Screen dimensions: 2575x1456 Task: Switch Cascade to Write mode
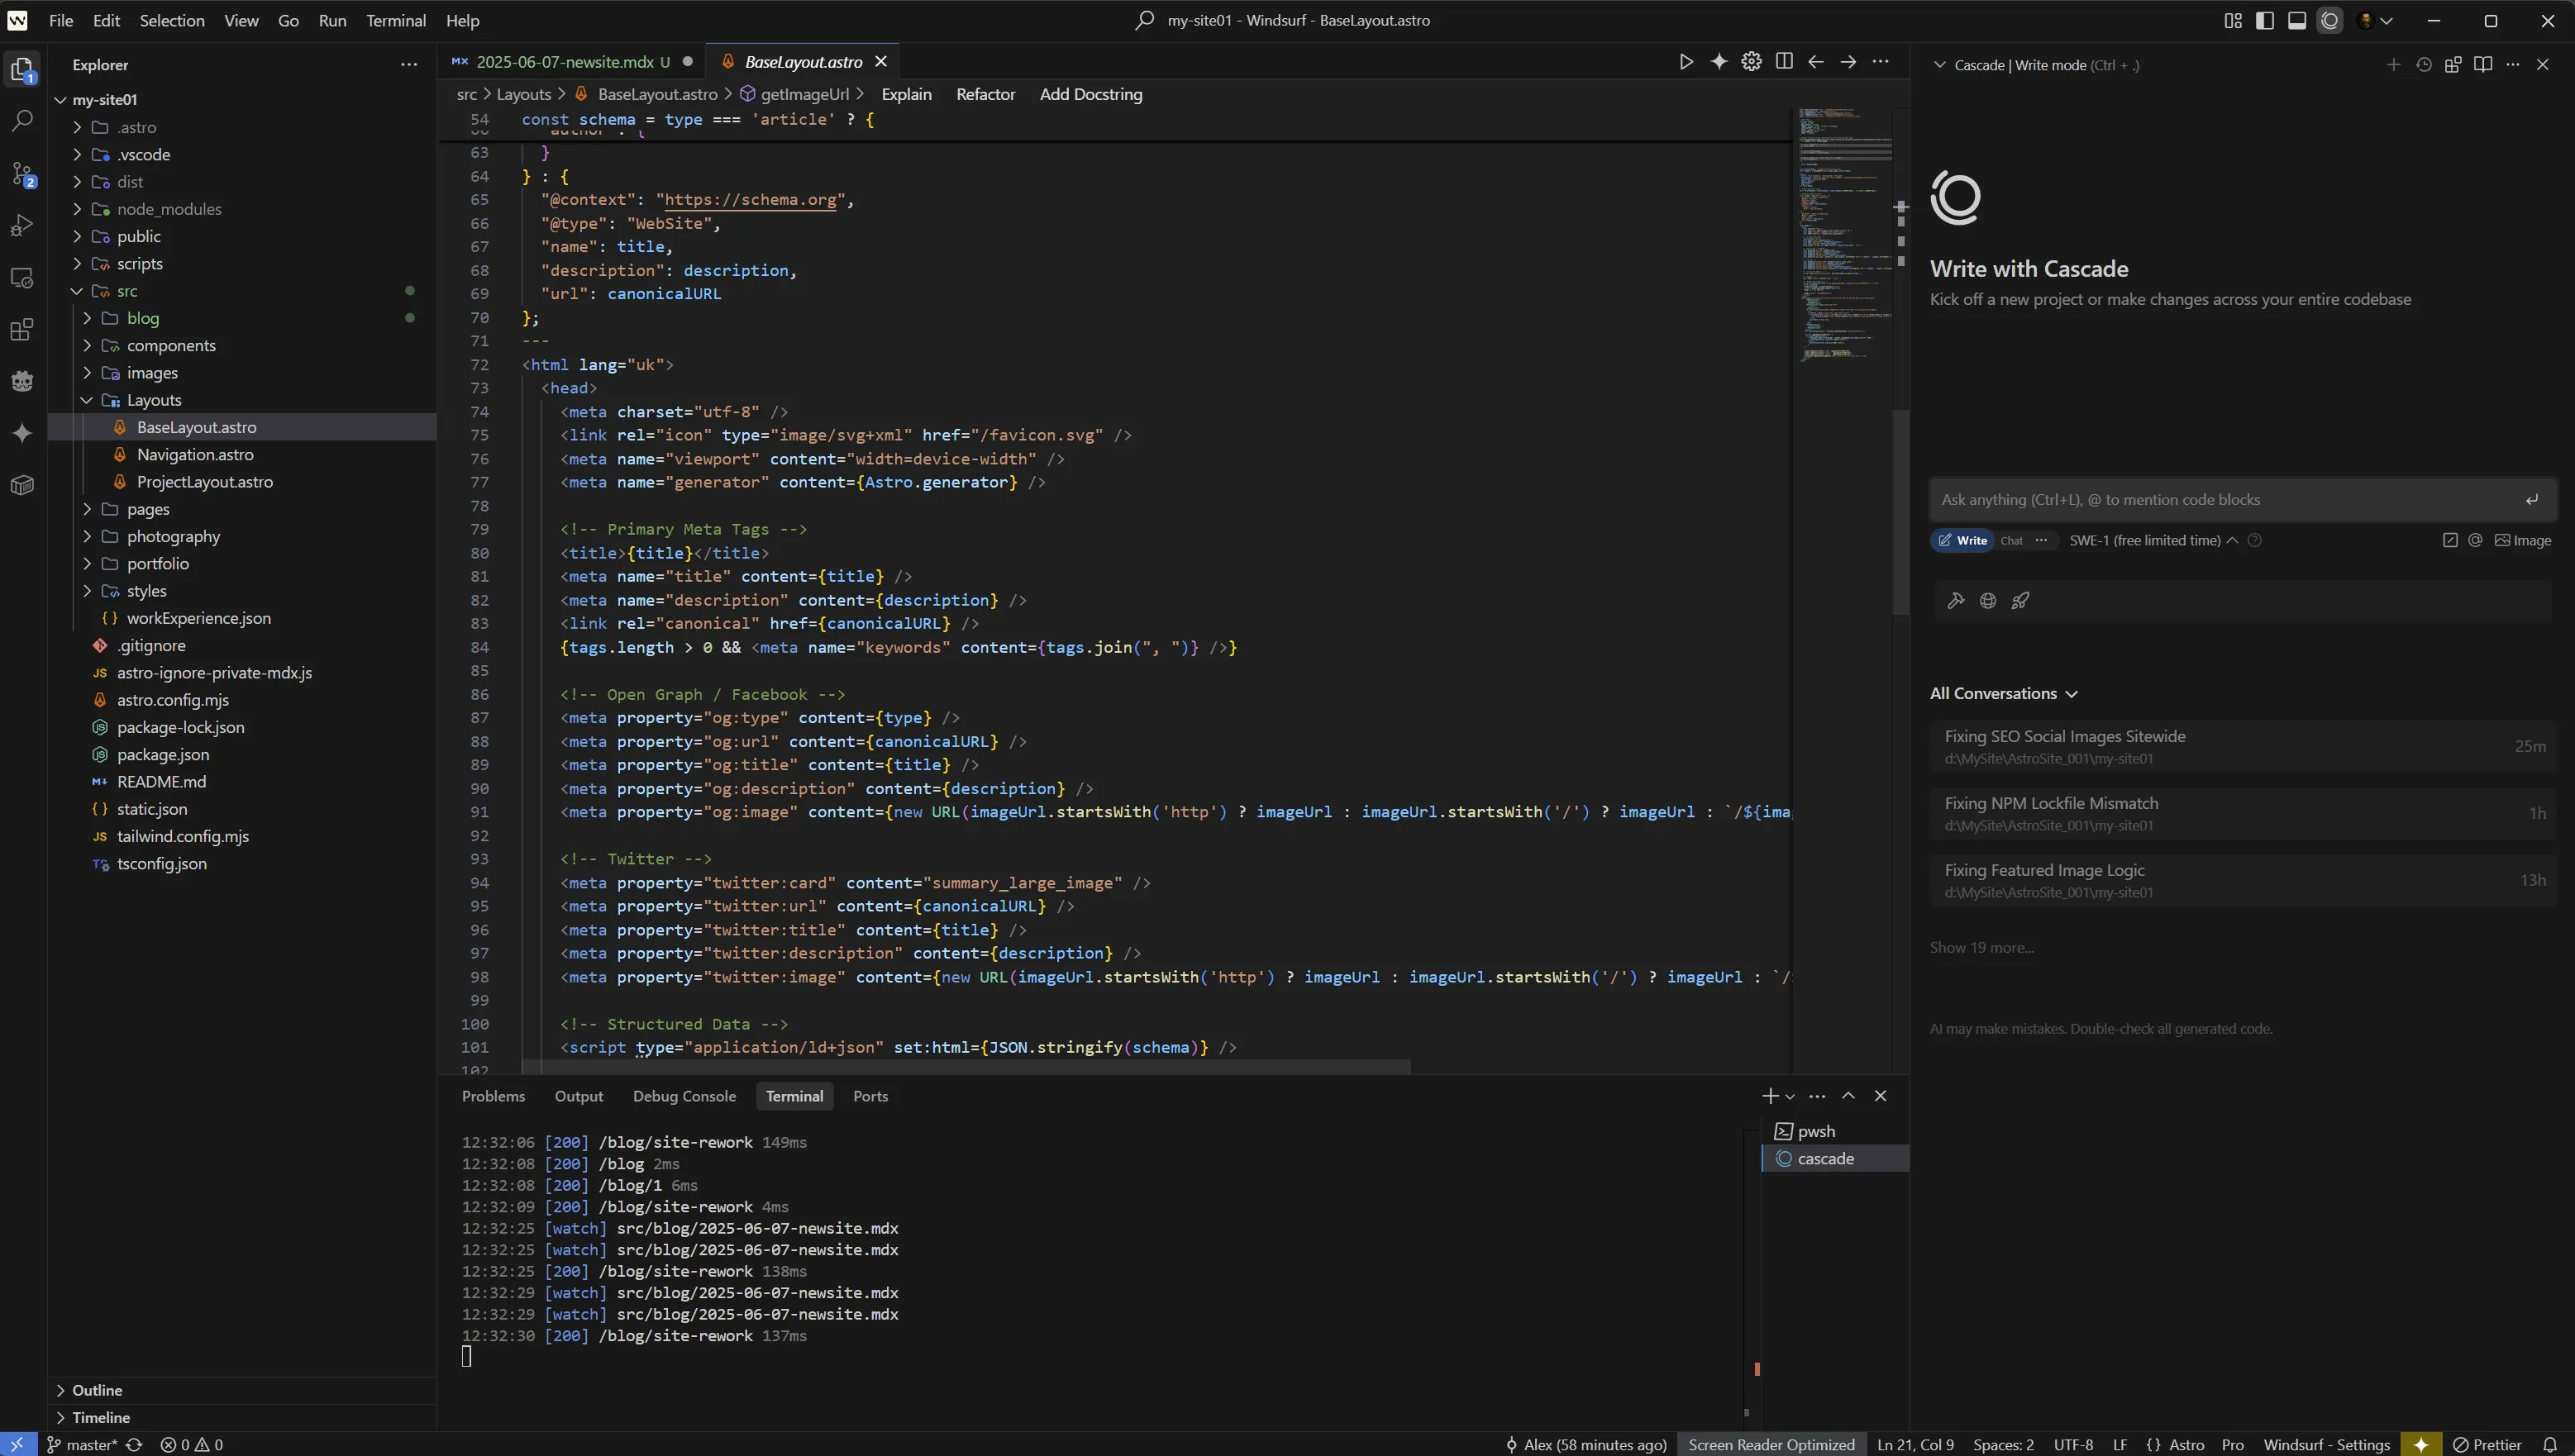point(1962,540)
